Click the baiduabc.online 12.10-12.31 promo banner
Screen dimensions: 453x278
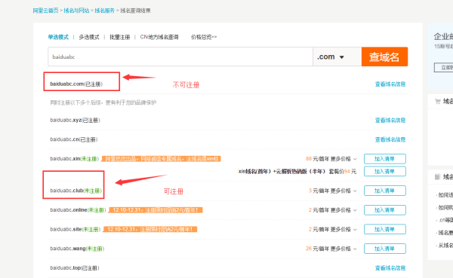point(156,210)
